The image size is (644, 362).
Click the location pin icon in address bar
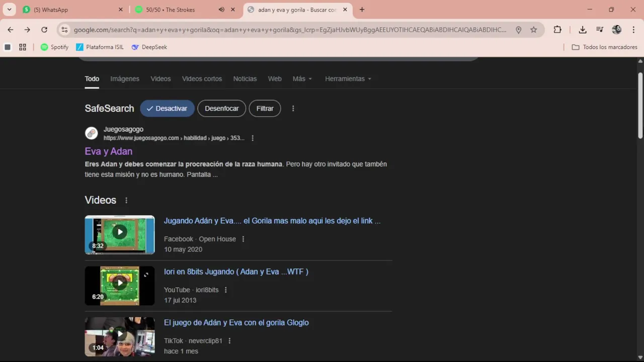point(518,30)
